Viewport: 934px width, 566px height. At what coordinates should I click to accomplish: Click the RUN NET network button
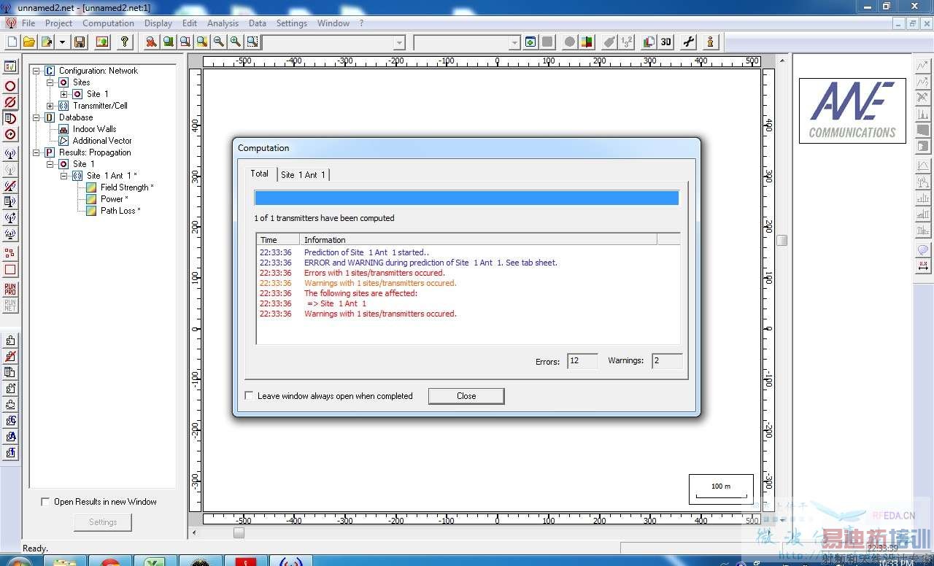coord(10,306)
